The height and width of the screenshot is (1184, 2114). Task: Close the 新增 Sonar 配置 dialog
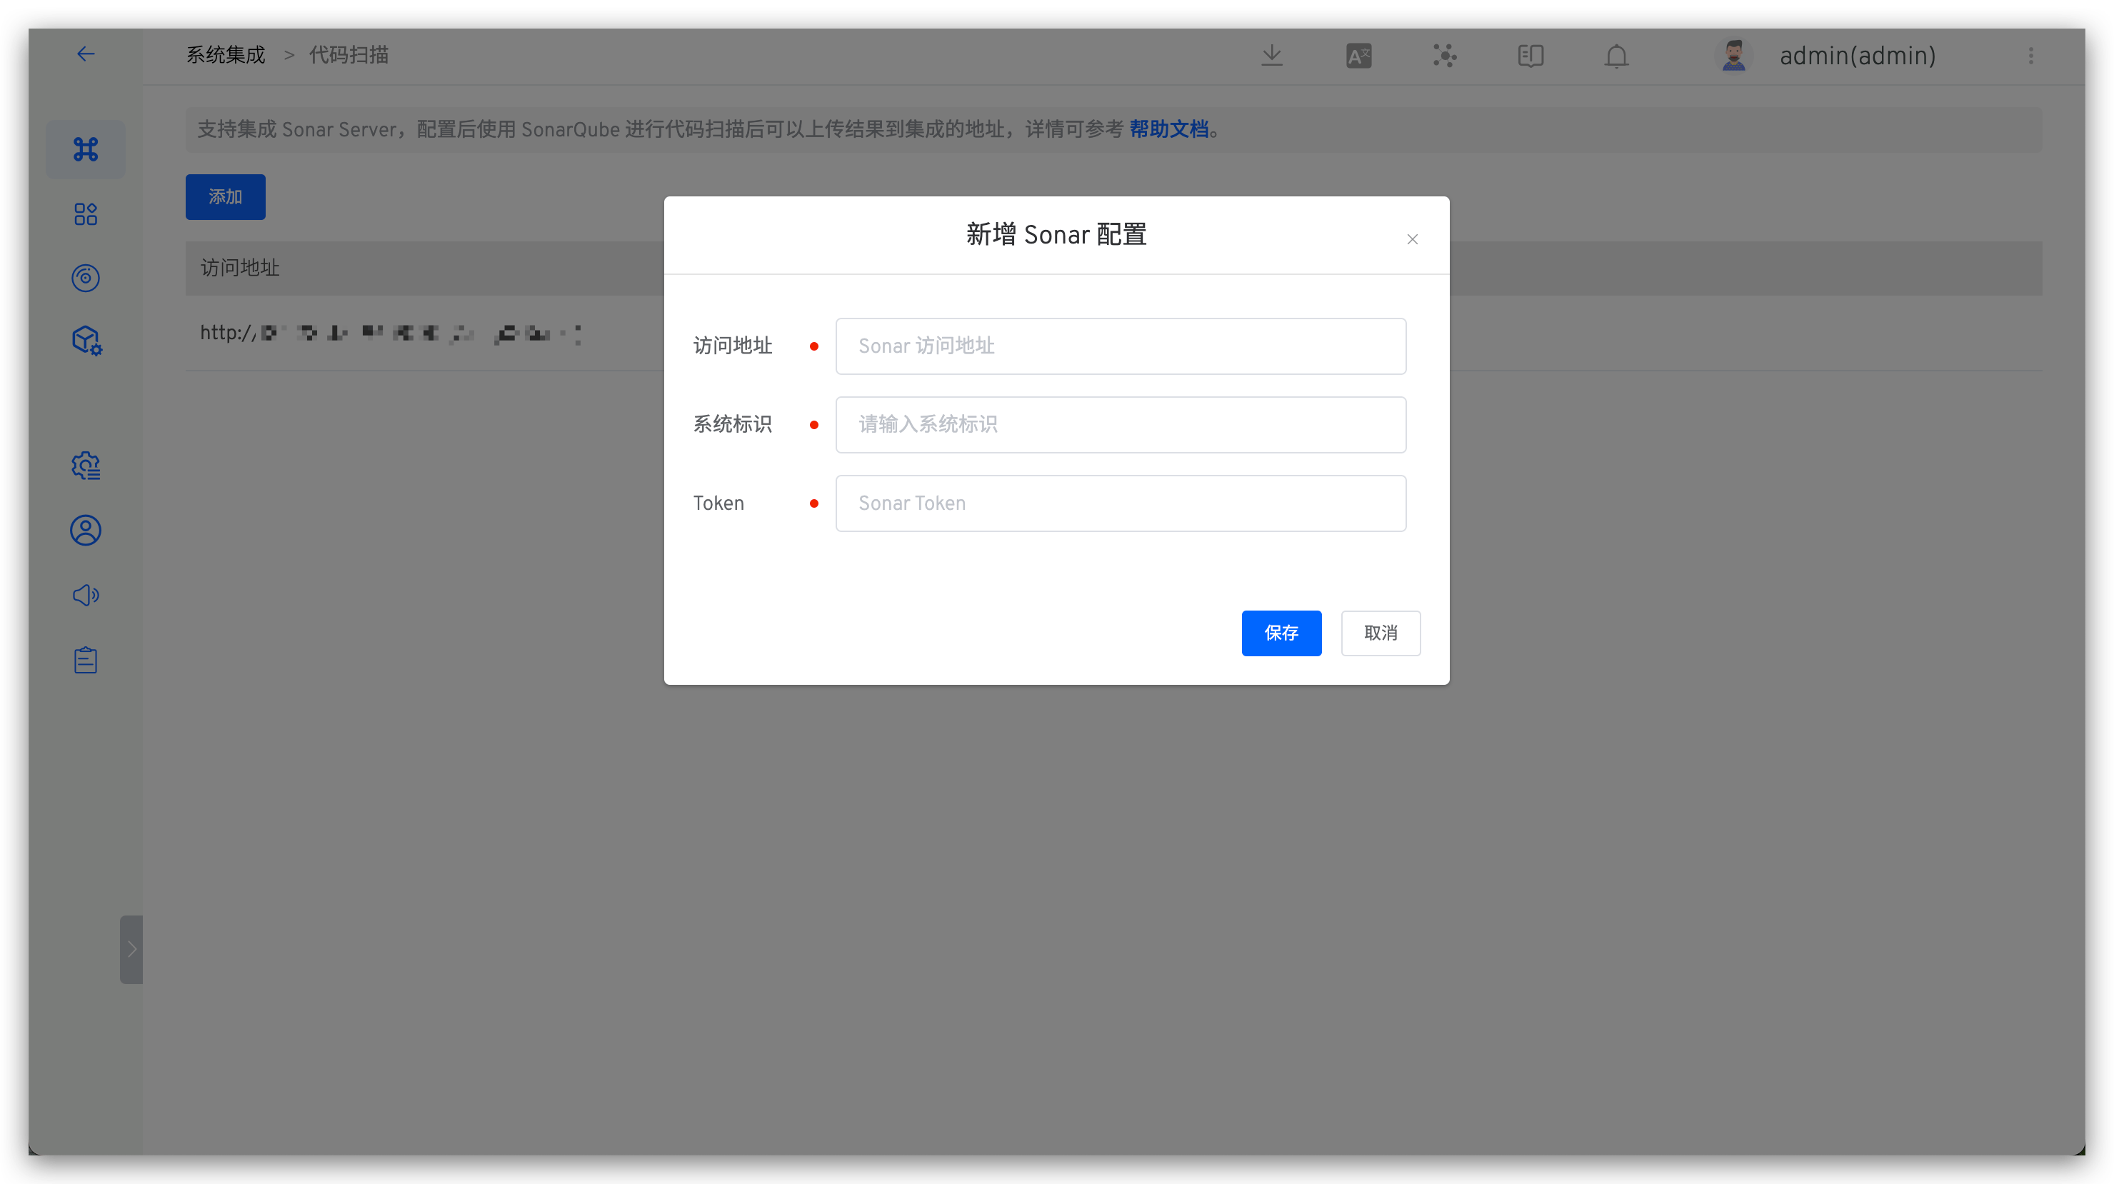1411,240
